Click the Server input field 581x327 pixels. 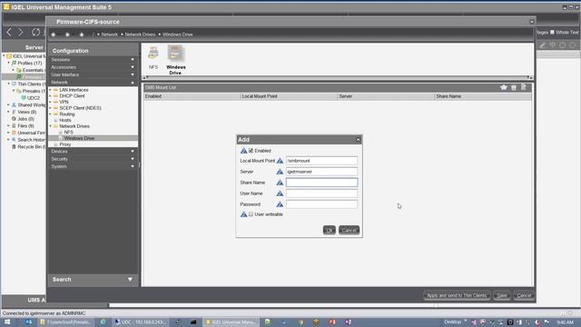click(x=321, y=172)
